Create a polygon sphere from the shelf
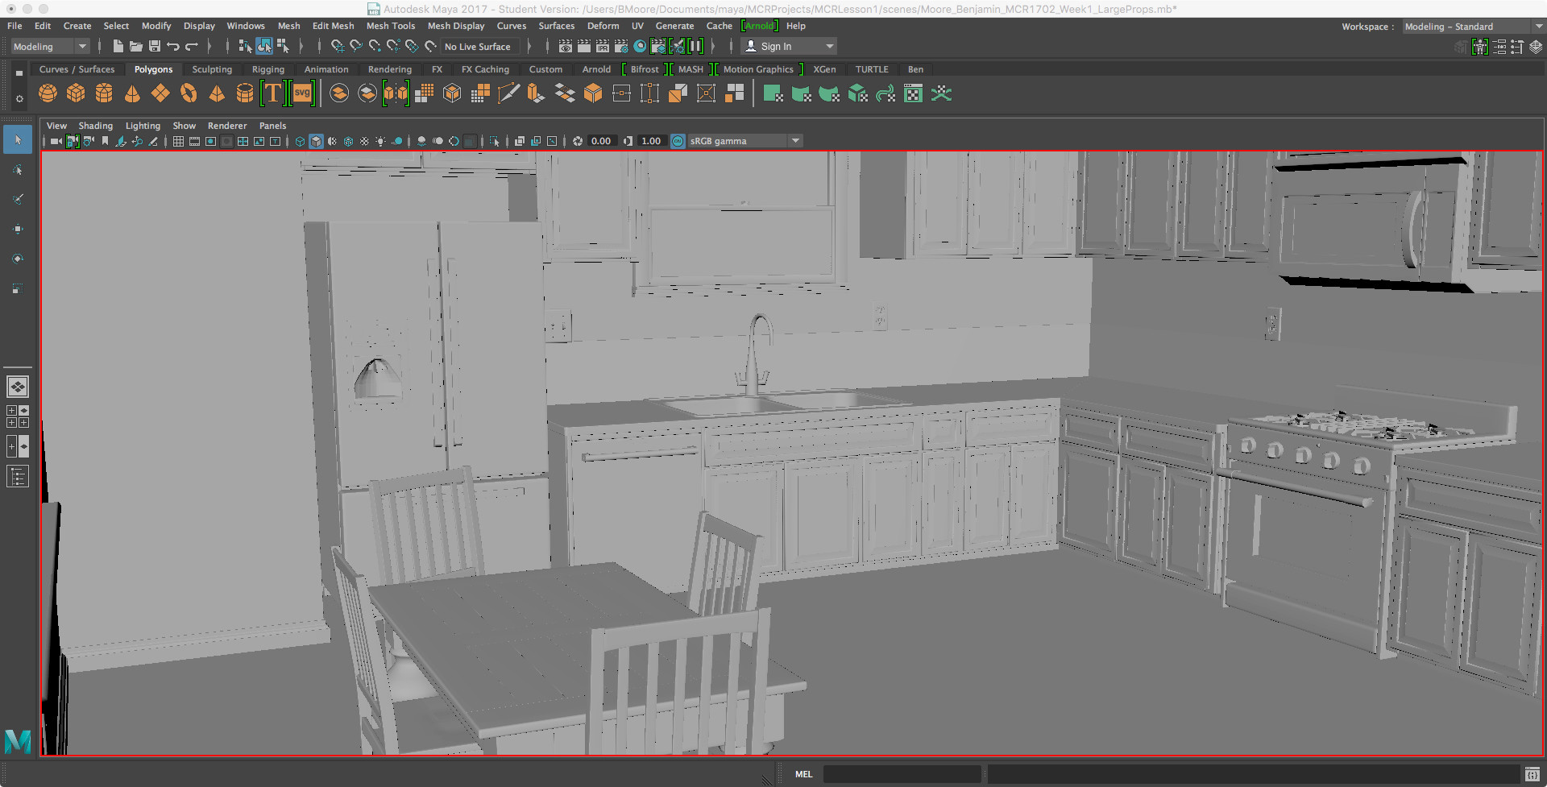Screen dimensions: 1547x787 [48, 94]
